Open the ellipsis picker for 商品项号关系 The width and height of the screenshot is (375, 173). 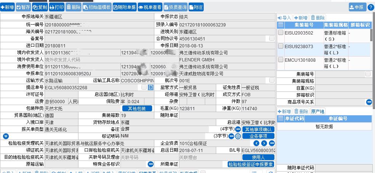[x=369, y=102]
